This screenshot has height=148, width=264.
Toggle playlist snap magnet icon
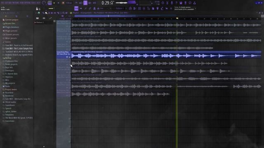[x=39, y=13]
